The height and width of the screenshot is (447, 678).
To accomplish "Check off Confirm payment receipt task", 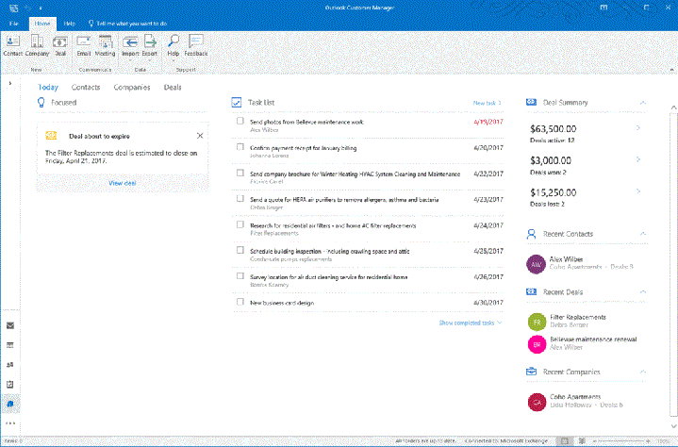I will click(x=240, y=147).
